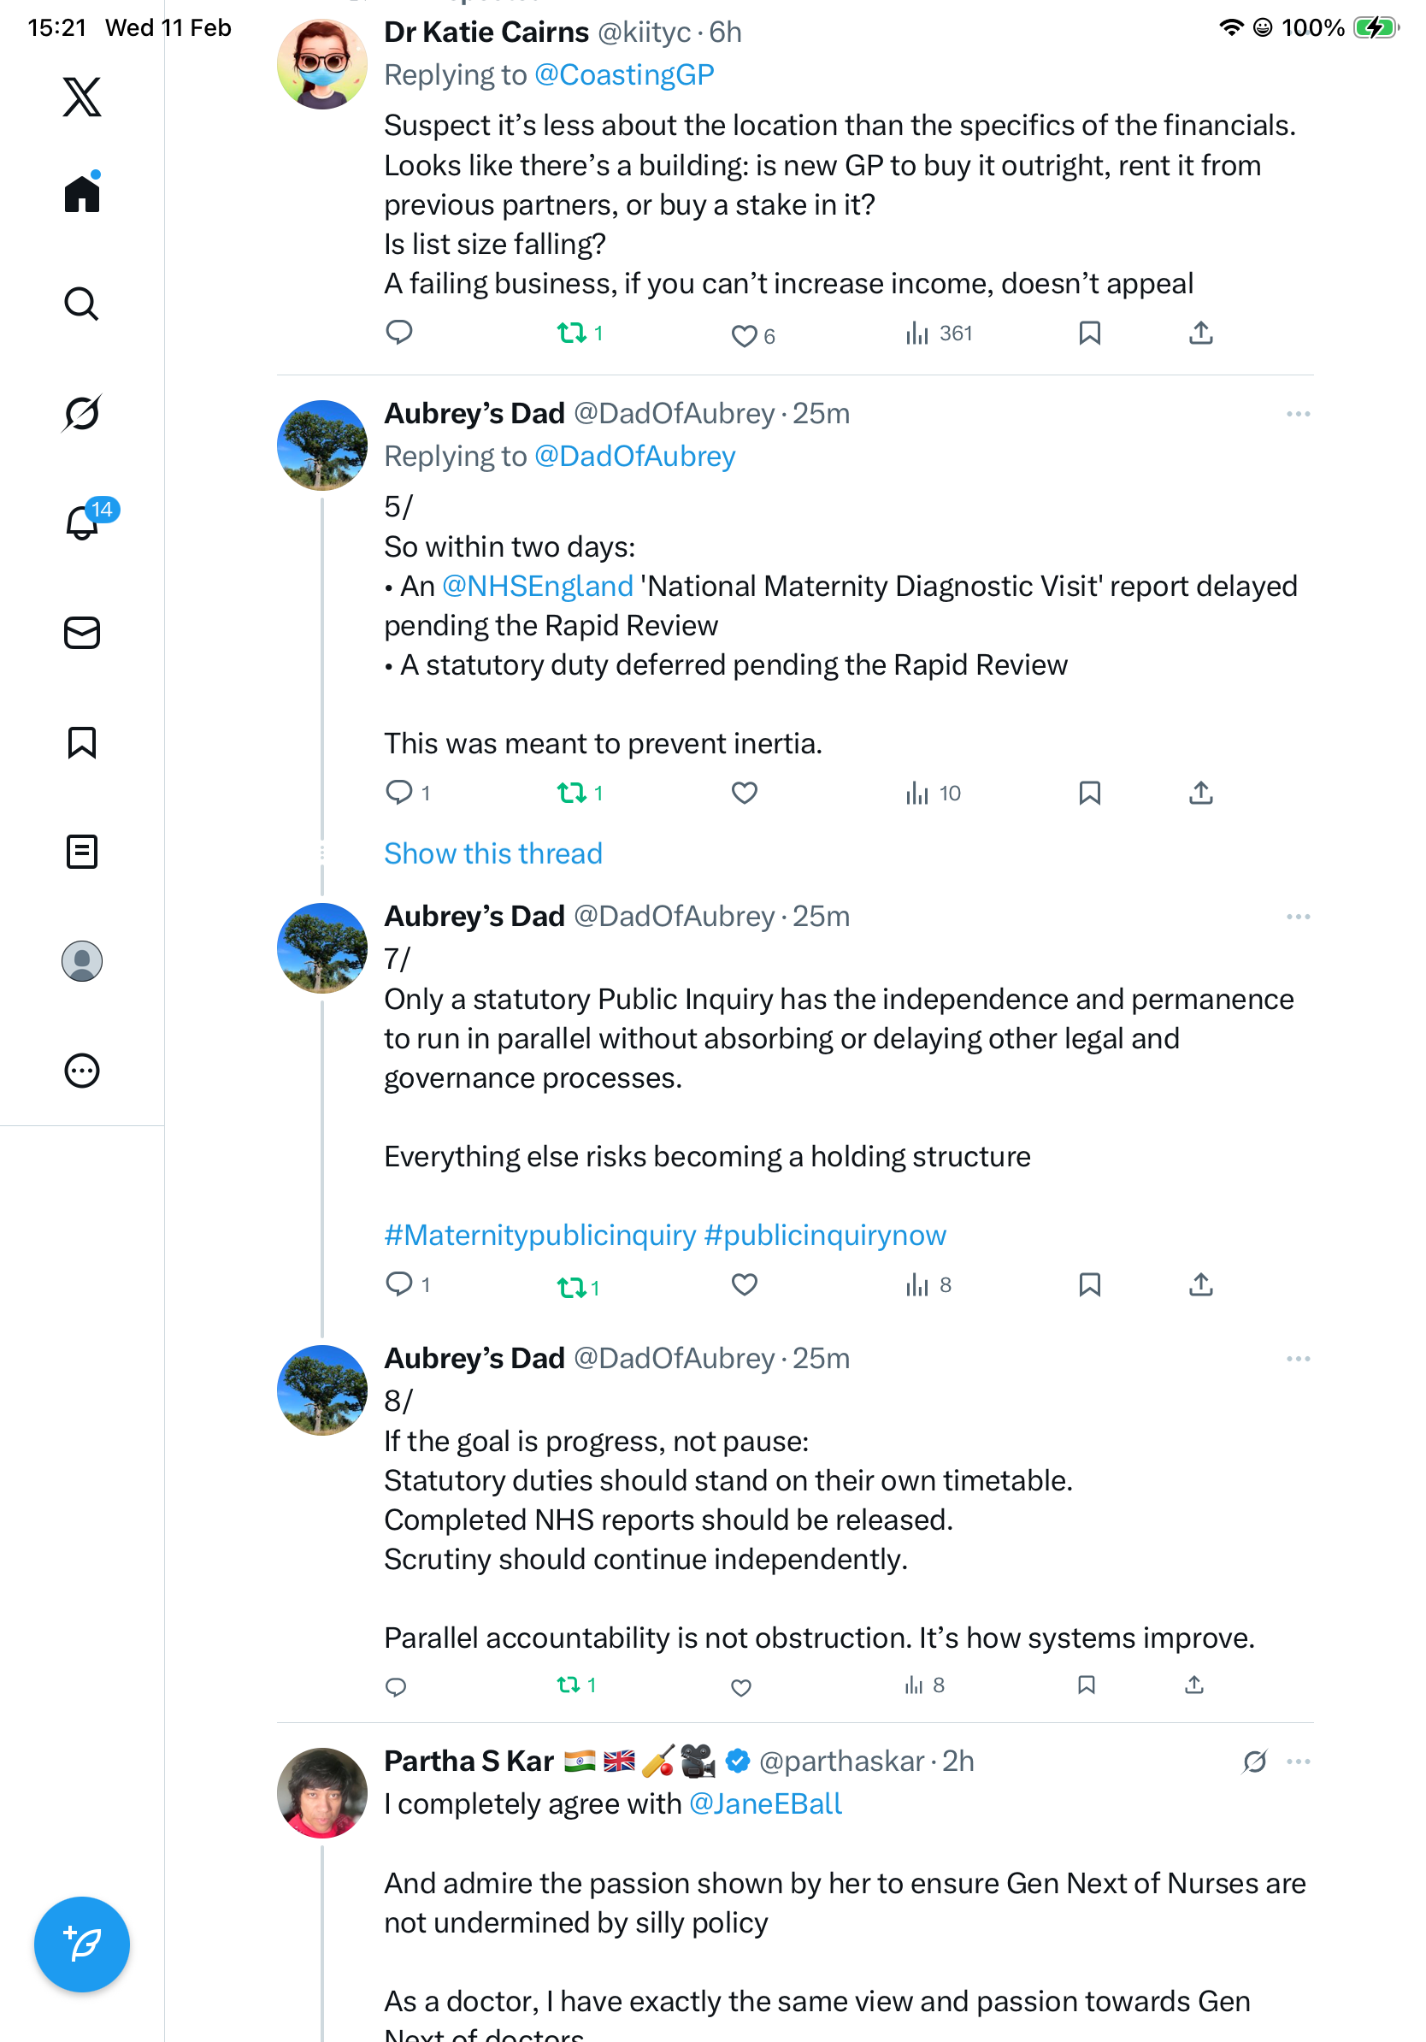Open Grok from the sidebar
This screenshot has width=1426, height=2042.
point(82,414)
